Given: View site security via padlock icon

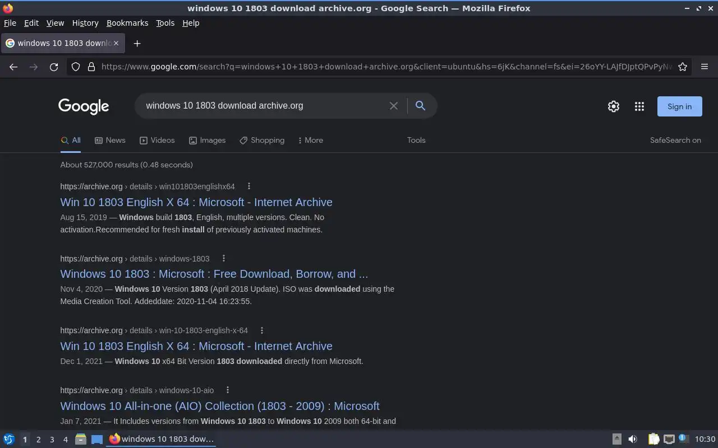Looking at the screenshot, I should (91, 67).
